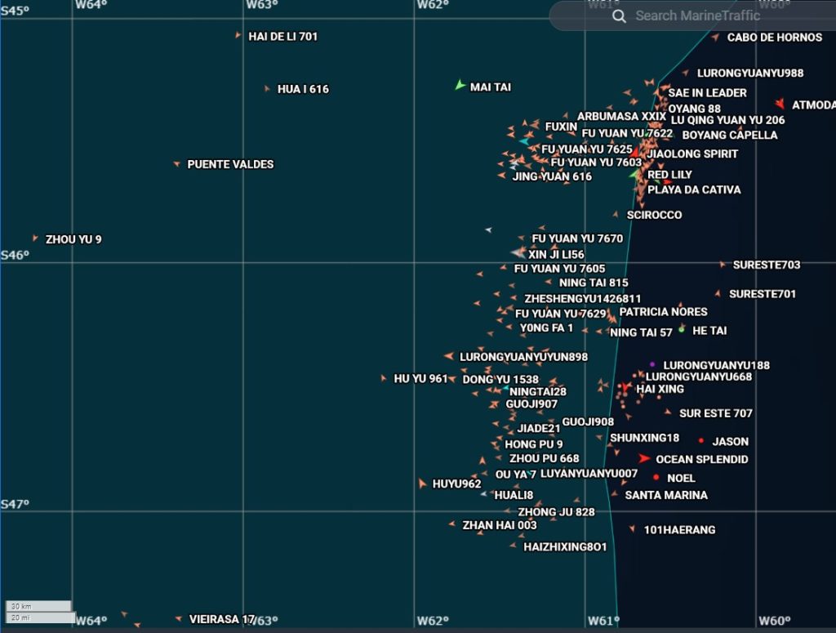Screen dimensions: 836x633
Task: Click the green HE TAI dot marker
Action: (682, 329)
